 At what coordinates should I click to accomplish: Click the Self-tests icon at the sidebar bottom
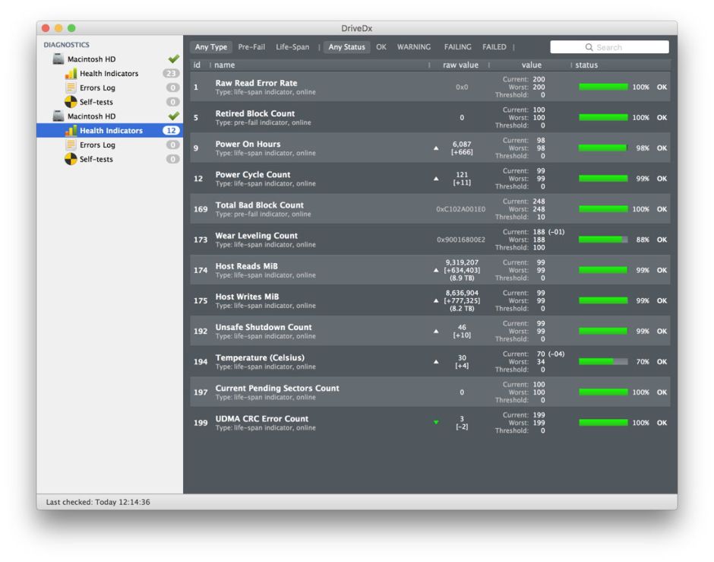click(71, 159)
